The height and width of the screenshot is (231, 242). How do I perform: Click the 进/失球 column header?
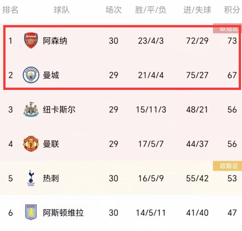197,10
